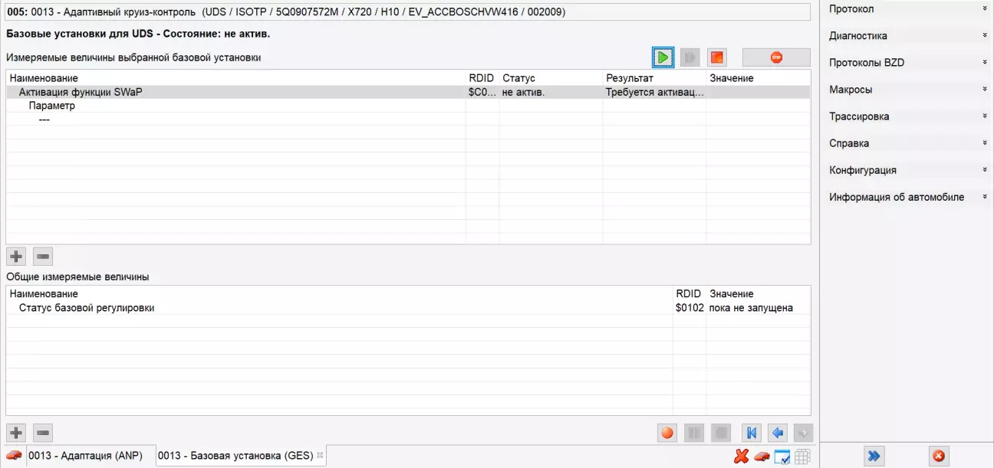Screen dimensions: 994x468
Task: Click the plus button under the general measured values table
Action: pyautogui.click(x=16, y=434)
